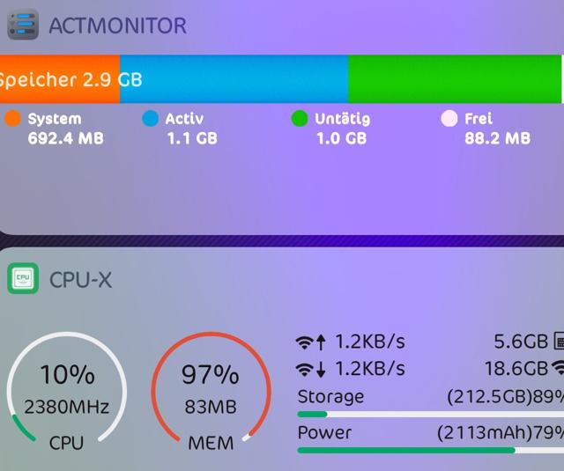The height and width of the screenshot is (471, 564).
Task: Click the Wi-Fi download speed icon
Action: 311,368
